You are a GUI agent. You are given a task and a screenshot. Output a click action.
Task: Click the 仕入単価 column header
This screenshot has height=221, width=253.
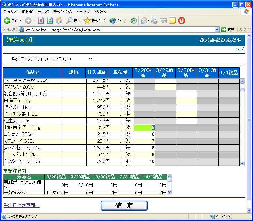coord(97,73)
